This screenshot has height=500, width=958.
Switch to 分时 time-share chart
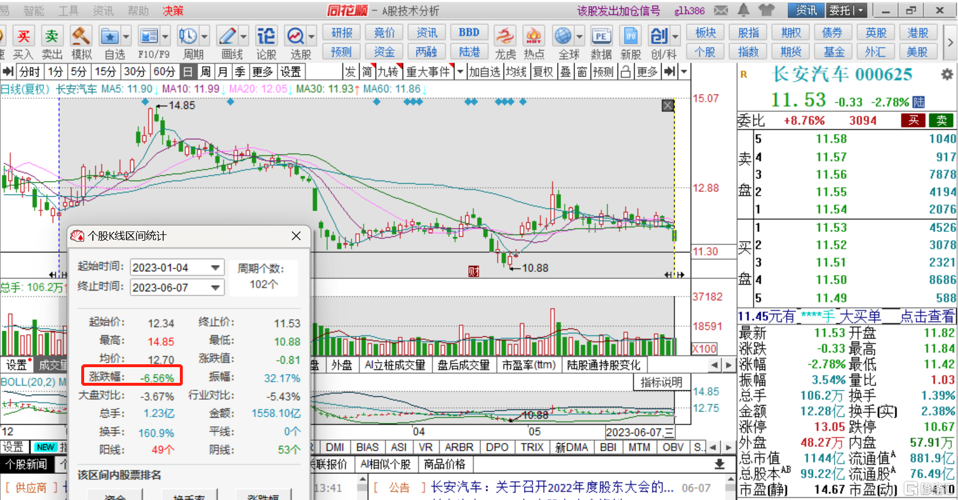tap(29, 72)
